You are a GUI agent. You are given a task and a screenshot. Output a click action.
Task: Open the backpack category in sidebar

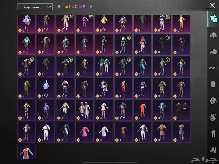click(213, 117)
